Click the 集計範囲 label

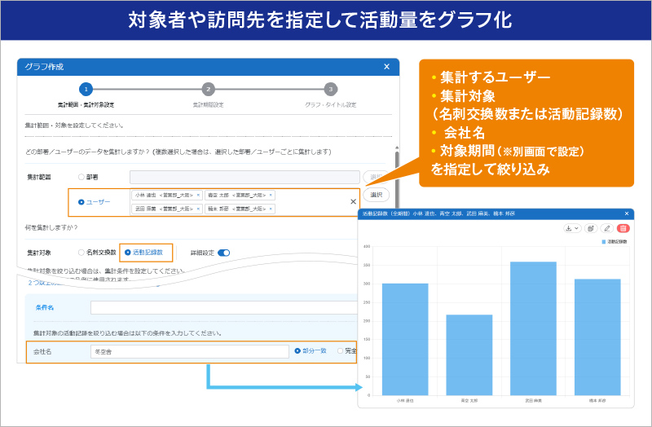(39, 177)
